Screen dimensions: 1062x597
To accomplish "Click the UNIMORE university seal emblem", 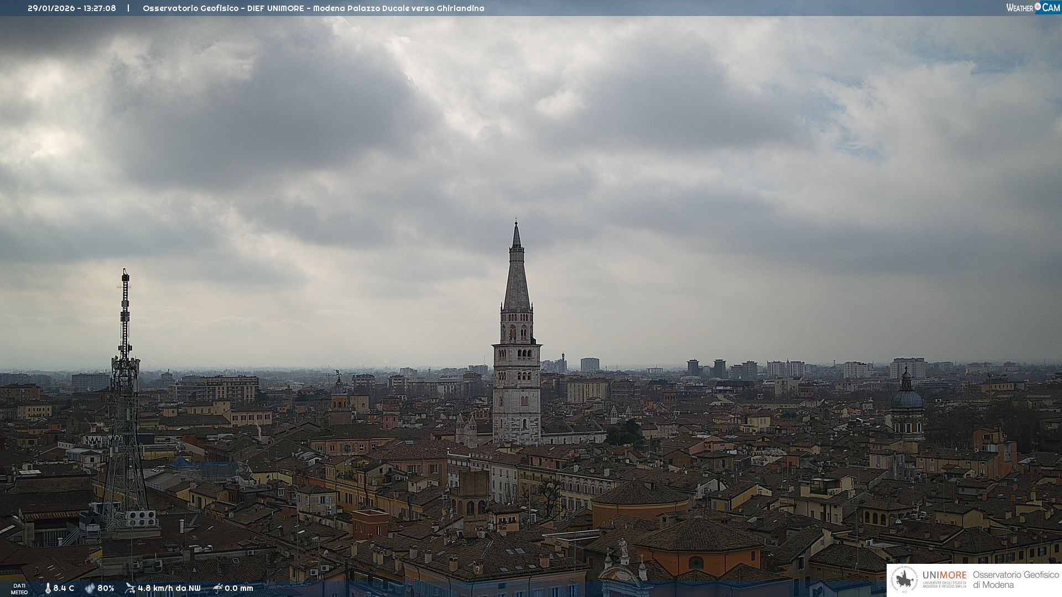I will (905, 579).
